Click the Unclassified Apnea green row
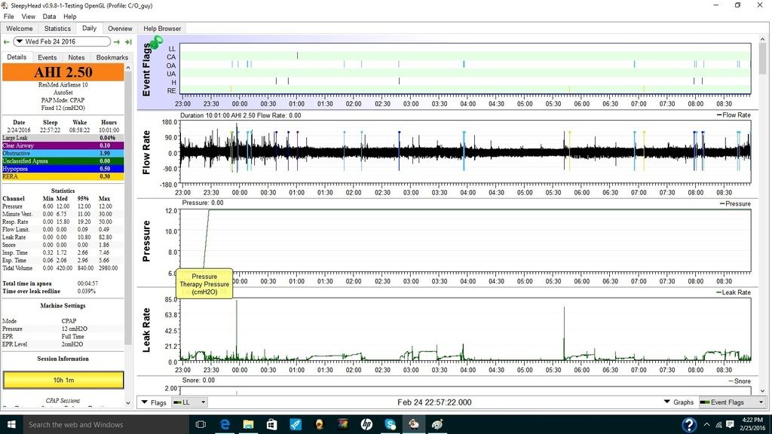772x434 pixels. point(63,161)
